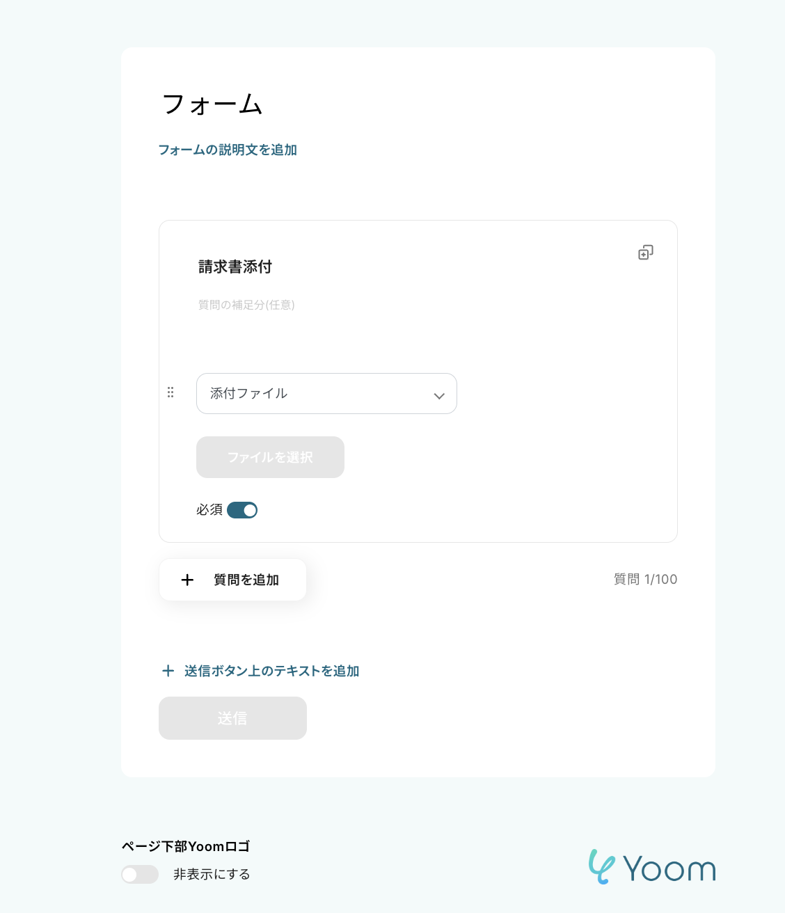785x913 pixels.
Task: Click the フォームの説明文を追加 link
Action: coord(228,150)
